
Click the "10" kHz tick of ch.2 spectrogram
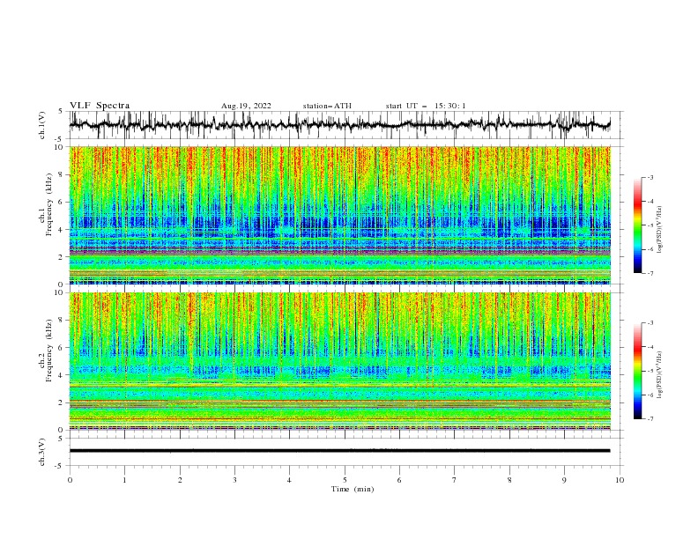pyautogui.click(x=59, y=293)
